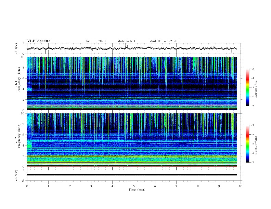Click the '8' kHz tick on ch.1 frequency axis
This screenshot has width=271, height=209.
(24, 68)
